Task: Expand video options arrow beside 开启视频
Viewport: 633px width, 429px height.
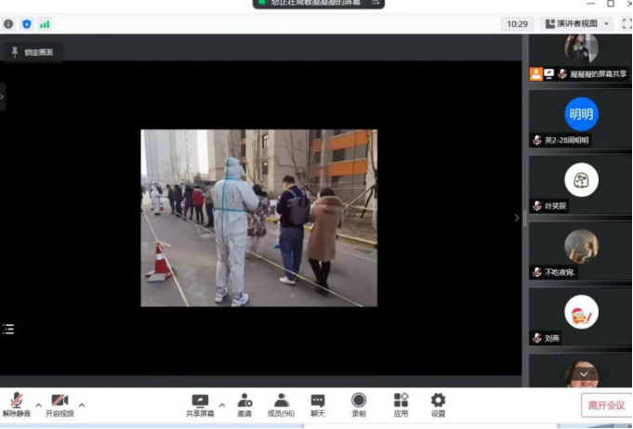Action: pos(82,405)
